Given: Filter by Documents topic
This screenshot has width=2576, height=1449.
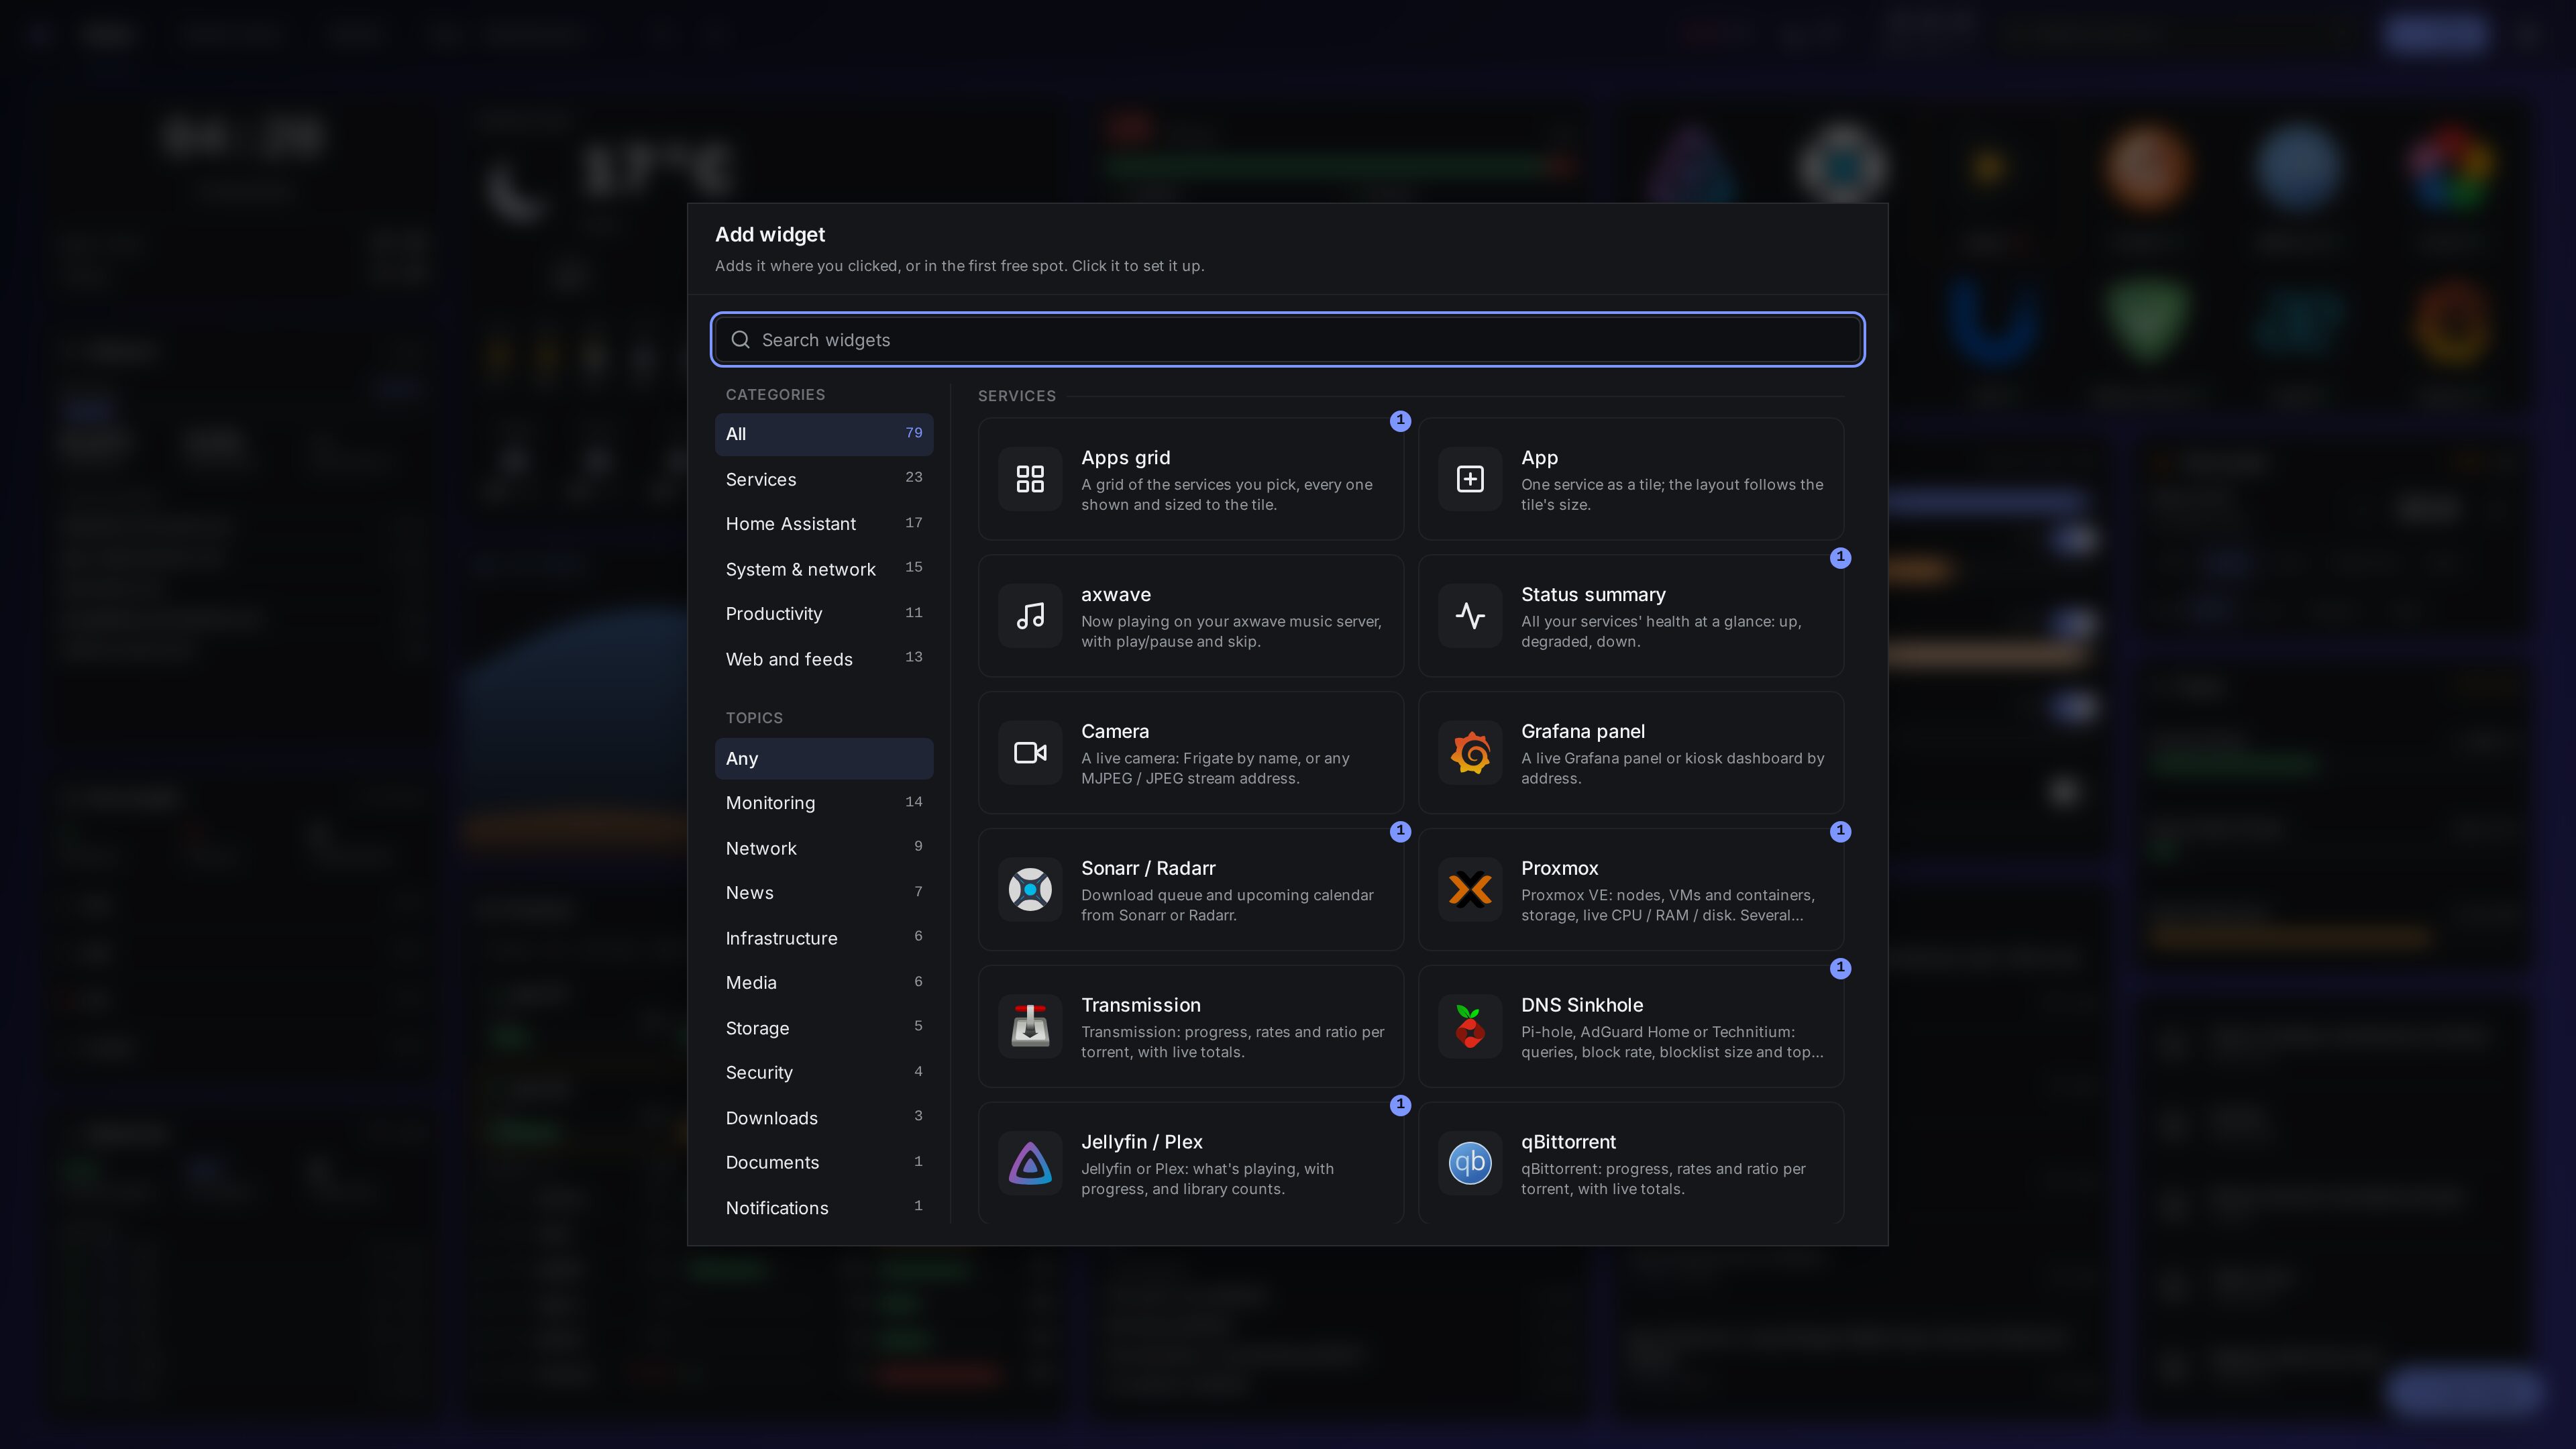Looking at the screenshot, I should (824, 1163).
